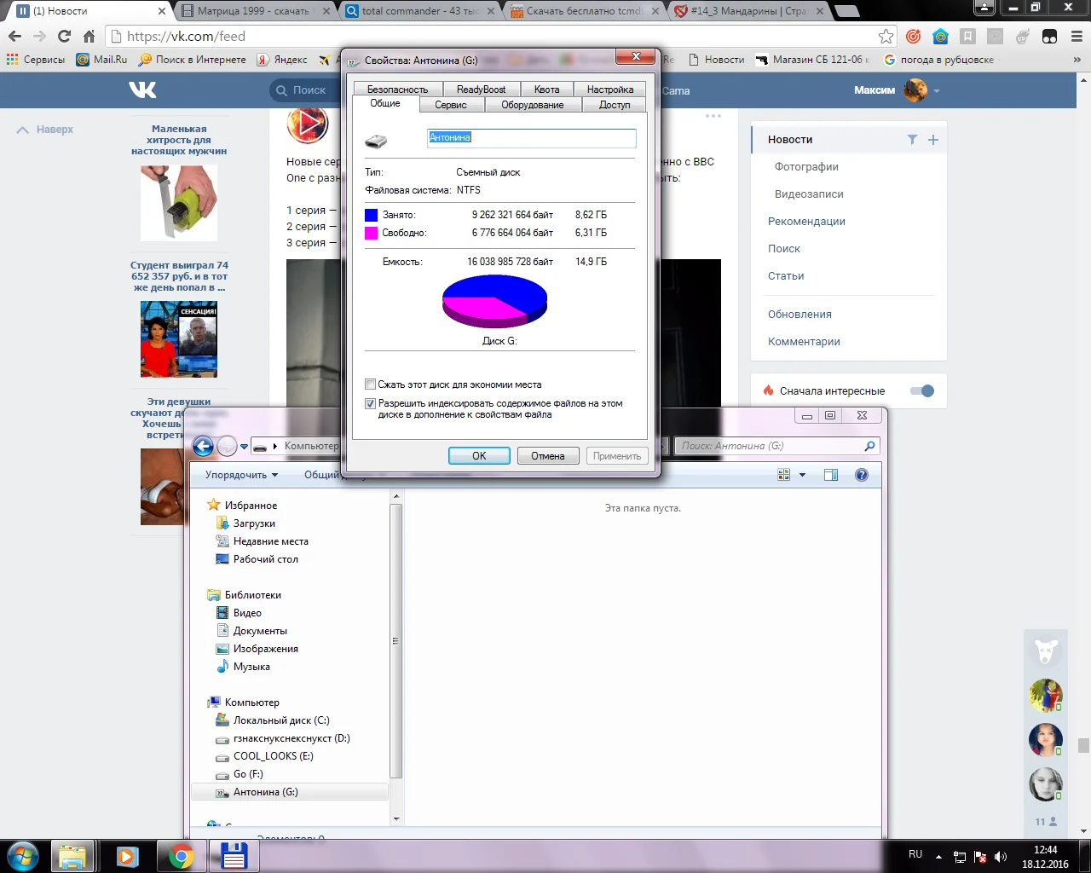
Task: Launch the media player taskbar icon
Action: point(127,856)
